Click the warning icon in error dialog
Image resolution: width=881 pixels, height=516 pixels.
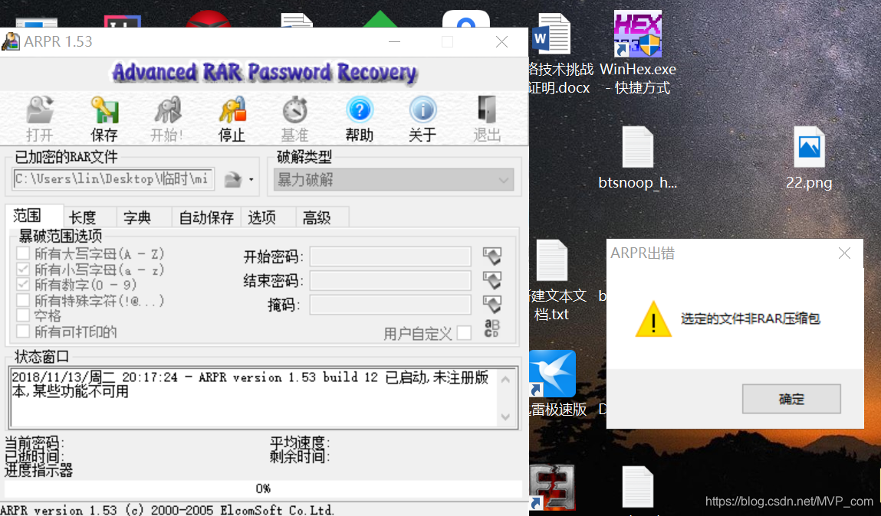[x=653, y=319]
